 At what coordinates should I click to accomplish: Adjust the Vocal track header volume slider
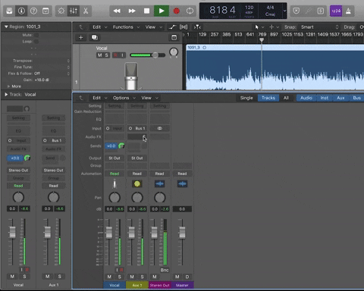point(148,55)
